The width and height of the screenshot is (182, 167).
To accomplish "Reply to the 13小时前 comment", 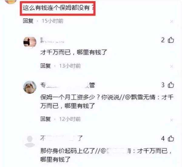I will [45, 66].
